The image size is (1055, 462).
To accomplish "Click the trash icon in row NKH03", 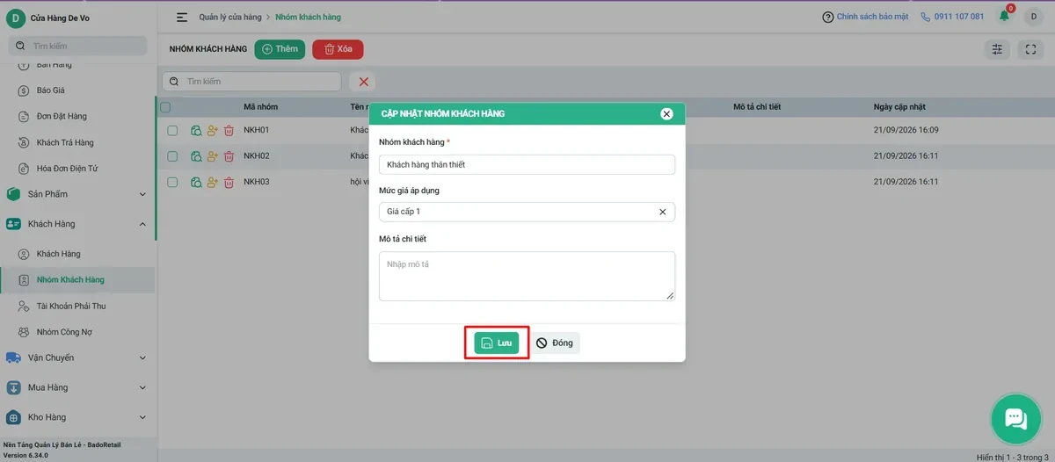I will (x=229, y=182).
